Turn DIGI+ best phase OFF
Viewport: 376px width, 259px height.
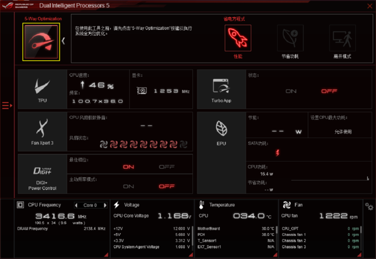(167, 167)
